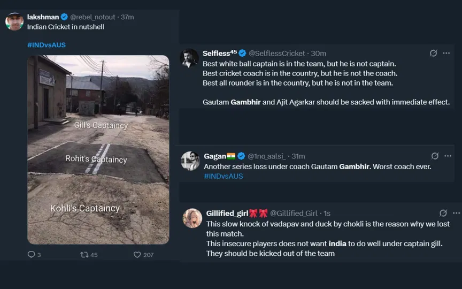
Task: Click the Grok icon on Gagan's tweet
Action: 435,156
